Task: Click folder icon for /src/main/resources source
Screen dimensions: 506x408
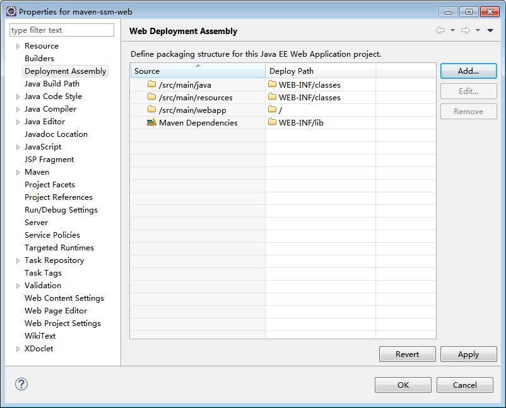Action: 151,96
